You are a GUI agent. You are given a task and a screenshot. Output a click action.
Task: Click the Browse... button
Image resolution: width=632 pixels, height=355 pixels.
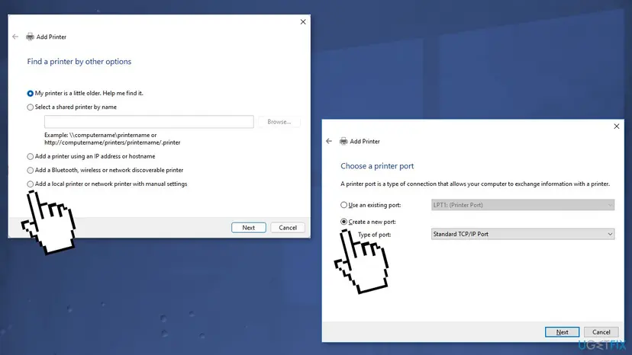click(x=279, y=122)
